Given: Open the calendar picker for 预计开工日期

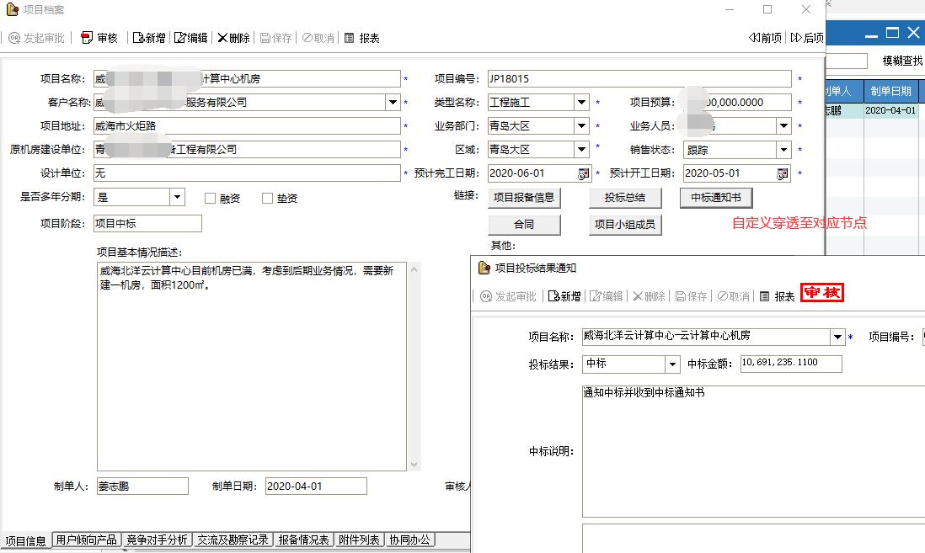Looking at the screenshot, I should click(783, 173).
